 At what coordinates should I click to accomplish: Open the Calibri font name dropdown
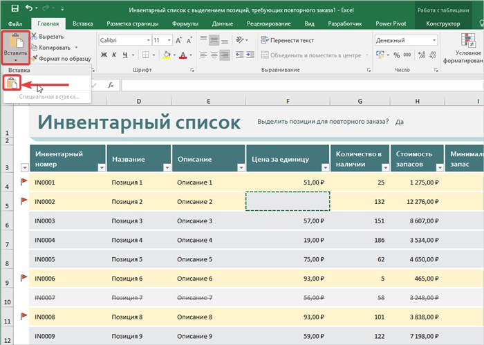pos(149,40)
